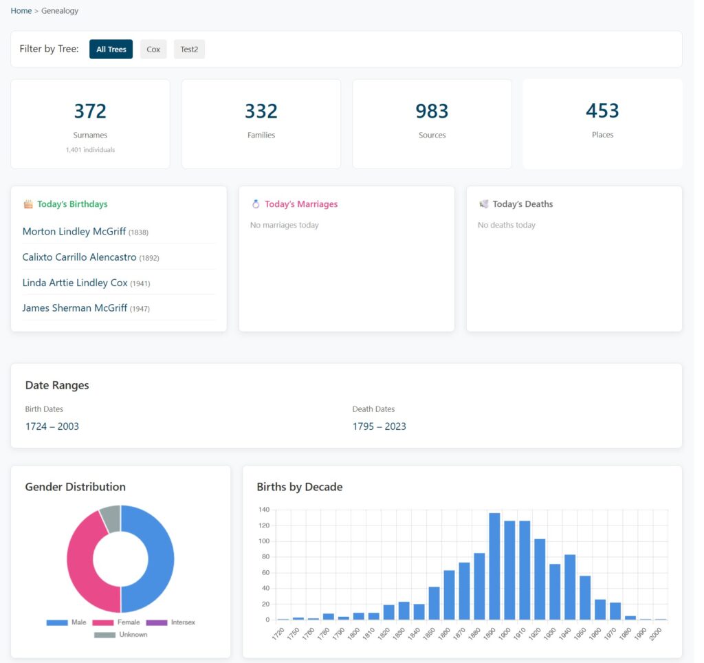Click the dove icon beside Today's Deaths
Screen dimensions: 704x663
click(x=483, y=204)
